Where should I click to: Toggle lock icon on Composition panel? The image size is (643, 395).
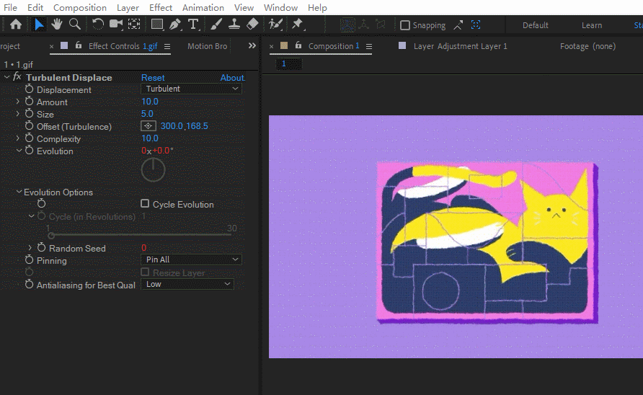coord(298,45)
